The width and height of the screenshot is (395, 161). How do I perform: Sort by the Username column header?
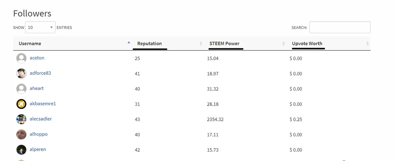(x=30, y=43)
